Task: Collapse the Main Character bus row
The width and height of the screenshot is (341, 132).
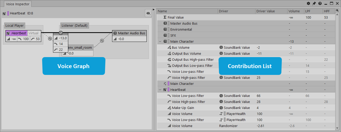Action: (160, 41)
